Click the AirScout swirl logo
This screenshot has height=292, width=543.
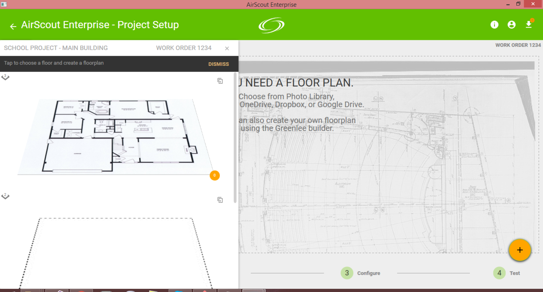pos(271,25)
